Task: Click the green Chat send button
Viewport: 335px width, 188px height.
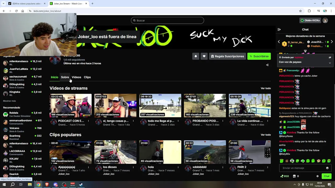Action: (x=326, y=176)
